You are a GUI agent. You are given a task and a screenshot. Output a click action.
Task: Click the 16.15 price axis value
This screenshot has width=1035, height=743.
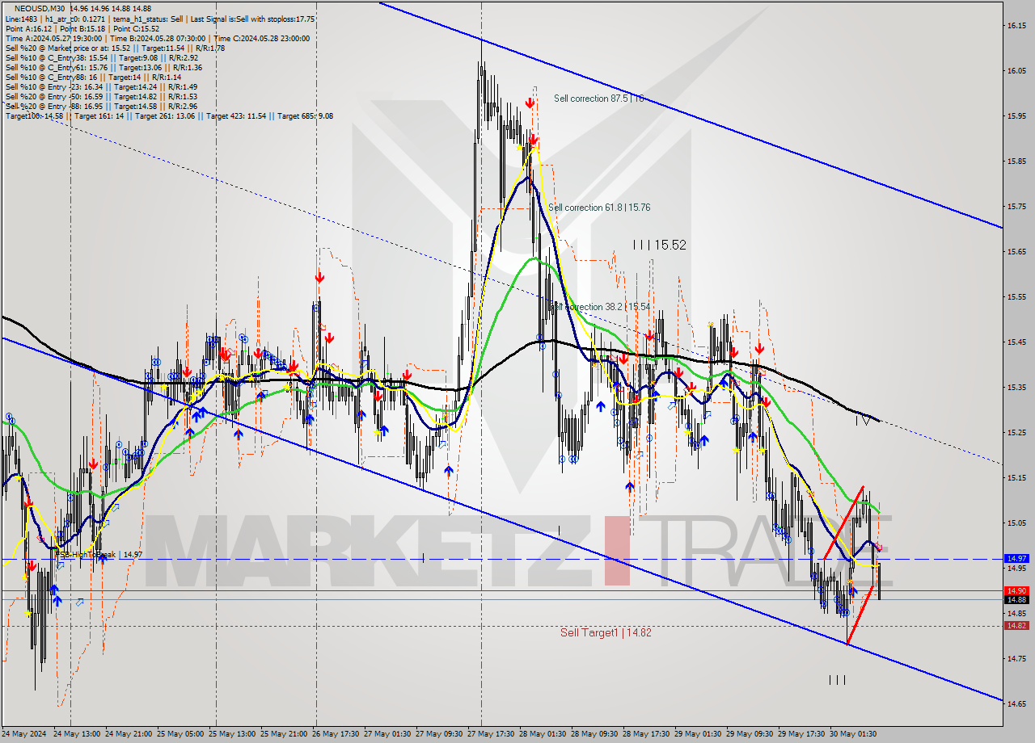[x=1016, y=26]
